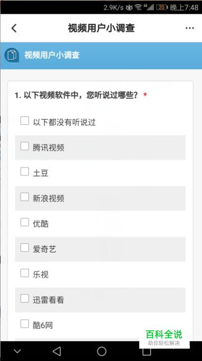Screen dimensions: 202x361
Task: Tap the WiFi icon in status bar
Action: 138,7
